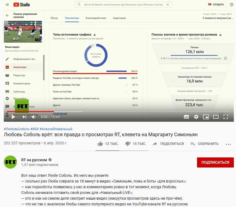
Task: Open the RT на русском channel name
Action: click(34, 160)
